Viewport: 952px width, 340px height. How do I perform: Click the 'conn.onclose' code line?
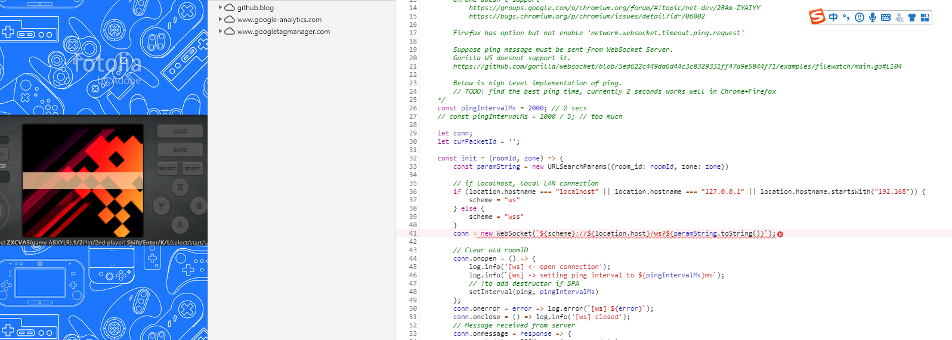coord(541,317)
